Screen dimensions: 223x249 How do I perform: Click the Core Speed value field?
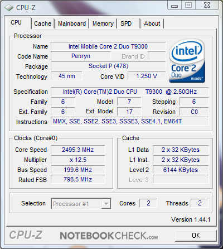(x=78, y=150)
